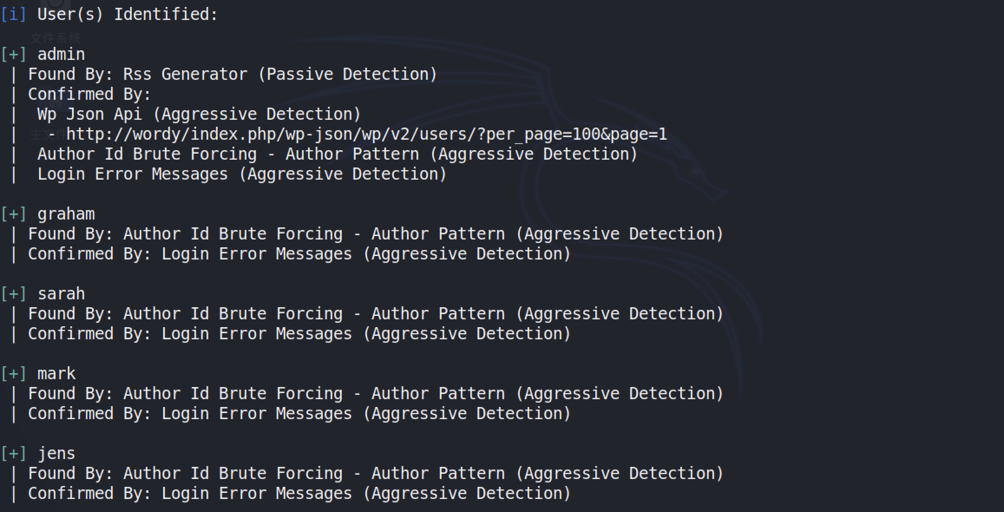1004x512 pixels.
Task: Click the Confirmed By label under admin
Action: (x=89, y=95)
